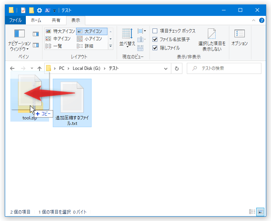The image size is (271, 221).
Task: Click 選択した項目を表示しない button
Action: pos(212,40)
